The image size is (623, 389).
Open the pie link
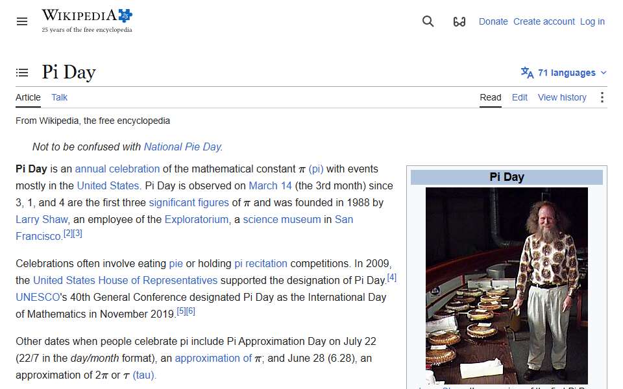pos(176,264)
